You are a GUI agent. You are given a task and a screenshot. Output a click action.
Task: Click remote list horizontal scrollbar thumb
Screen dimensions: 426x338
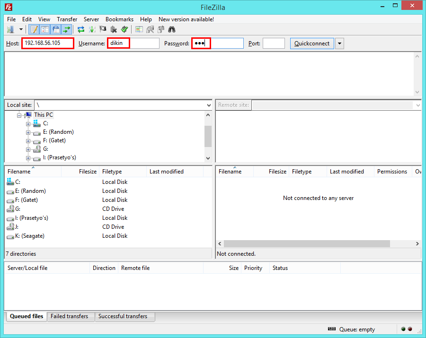click(307, 243)
